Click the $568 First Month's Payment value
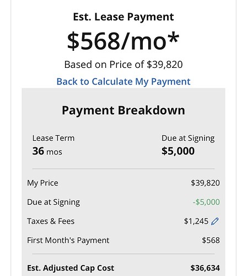The width and height of the screenshot is (247, 276). pyautogui.click(x=211, y=240)
